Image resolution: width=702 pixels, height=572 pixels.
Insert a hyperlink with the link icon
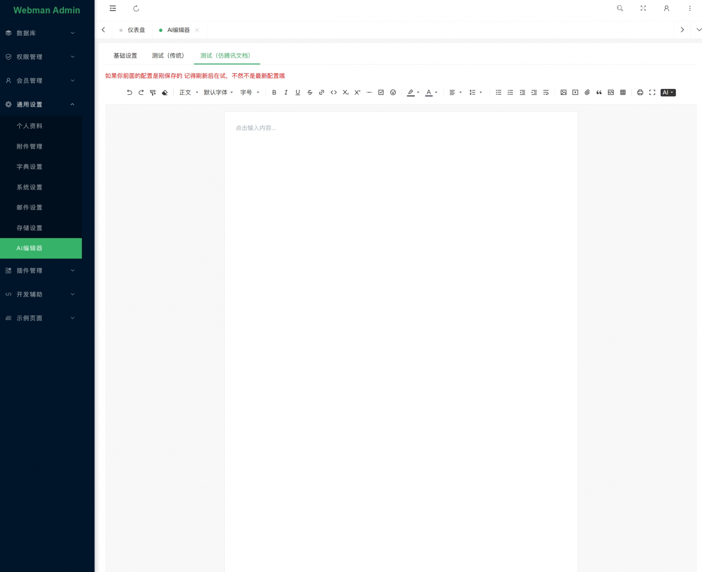pos(322,92)
